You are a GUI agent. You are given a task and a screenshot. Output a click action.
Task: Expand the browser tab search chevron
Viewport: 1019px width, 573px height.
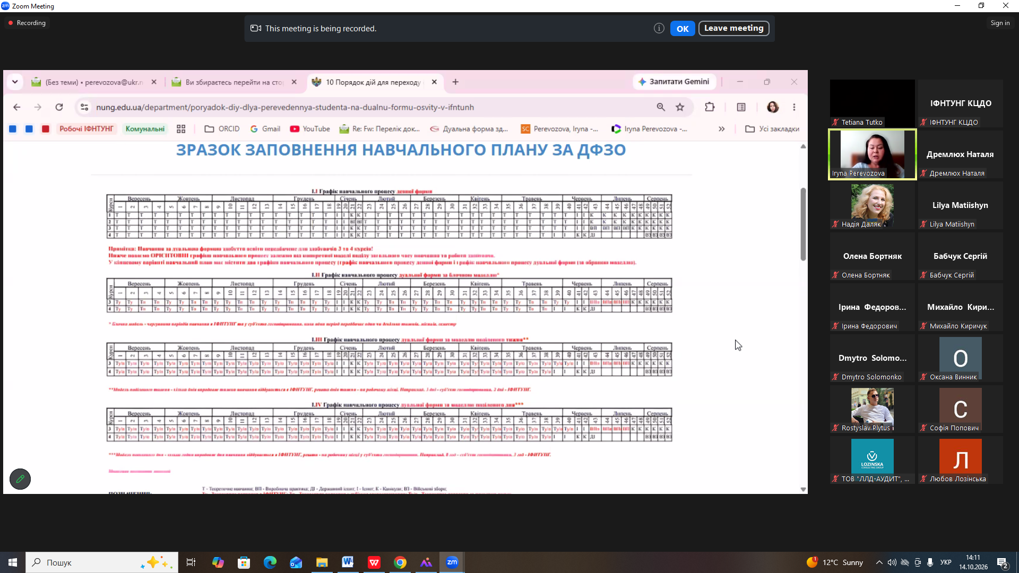(x=15, y=82)
